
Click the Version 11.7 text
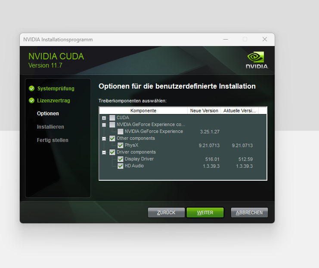pos(45,65)
